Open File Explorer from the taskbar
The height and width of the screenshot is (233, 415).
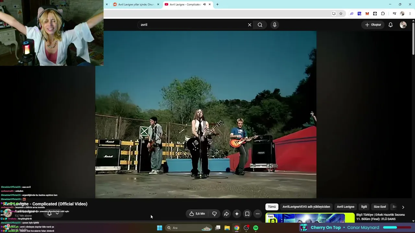227,228
